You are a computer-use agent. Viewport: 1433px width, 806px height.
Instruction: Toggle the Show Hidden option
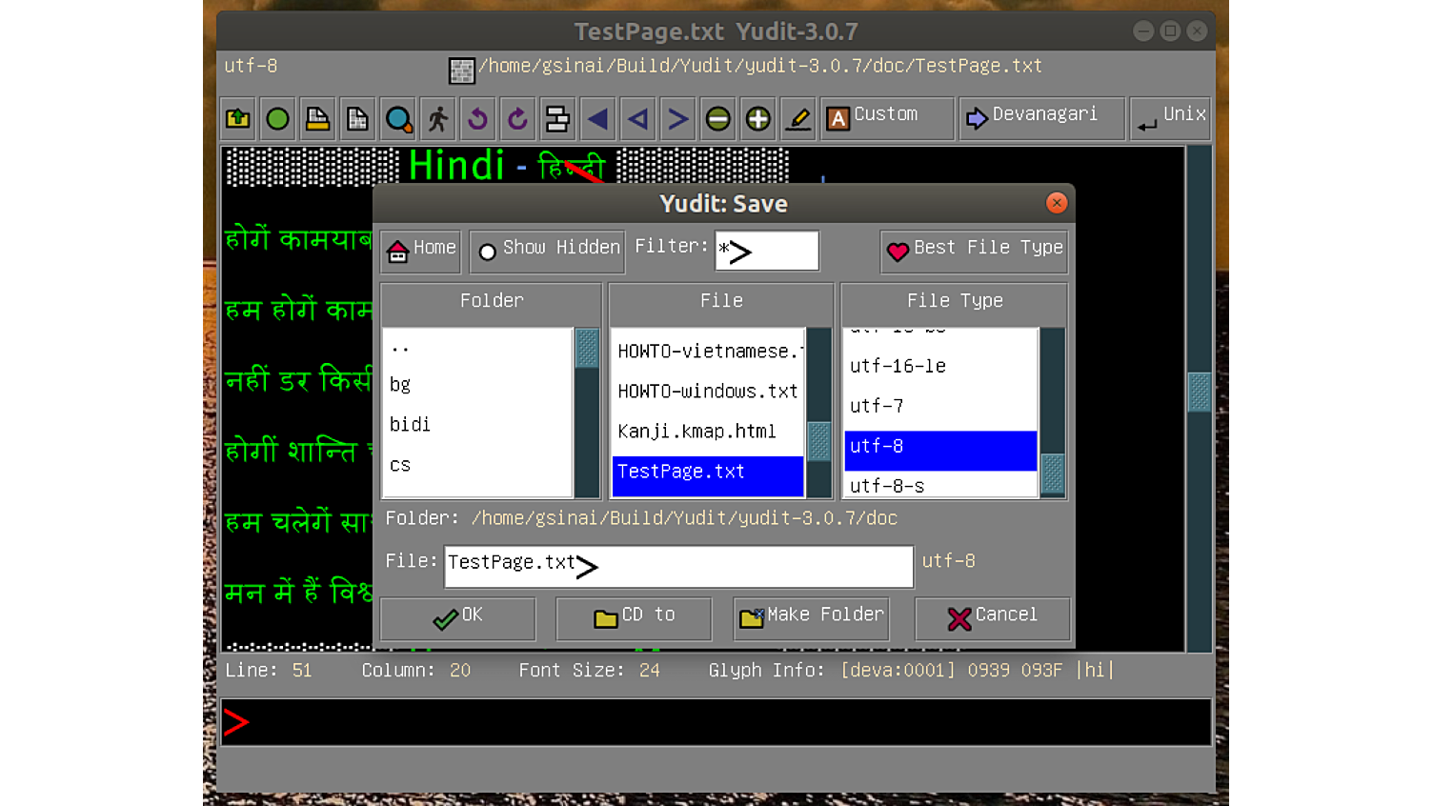tap(548, 251)
